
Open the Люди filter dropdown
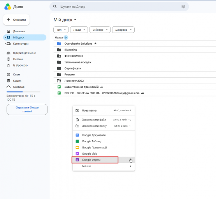tap(79, 30)
